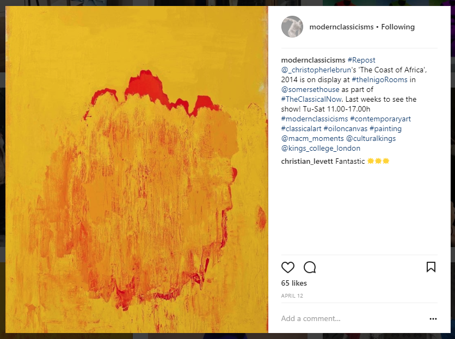The width and height of the screenshot is (455, 339).
Task: Open christian_levett commenter profile
Action: click(x=307, y=162)
